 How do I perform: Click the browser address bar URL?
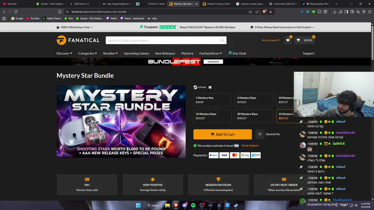[x=99, y=12]
